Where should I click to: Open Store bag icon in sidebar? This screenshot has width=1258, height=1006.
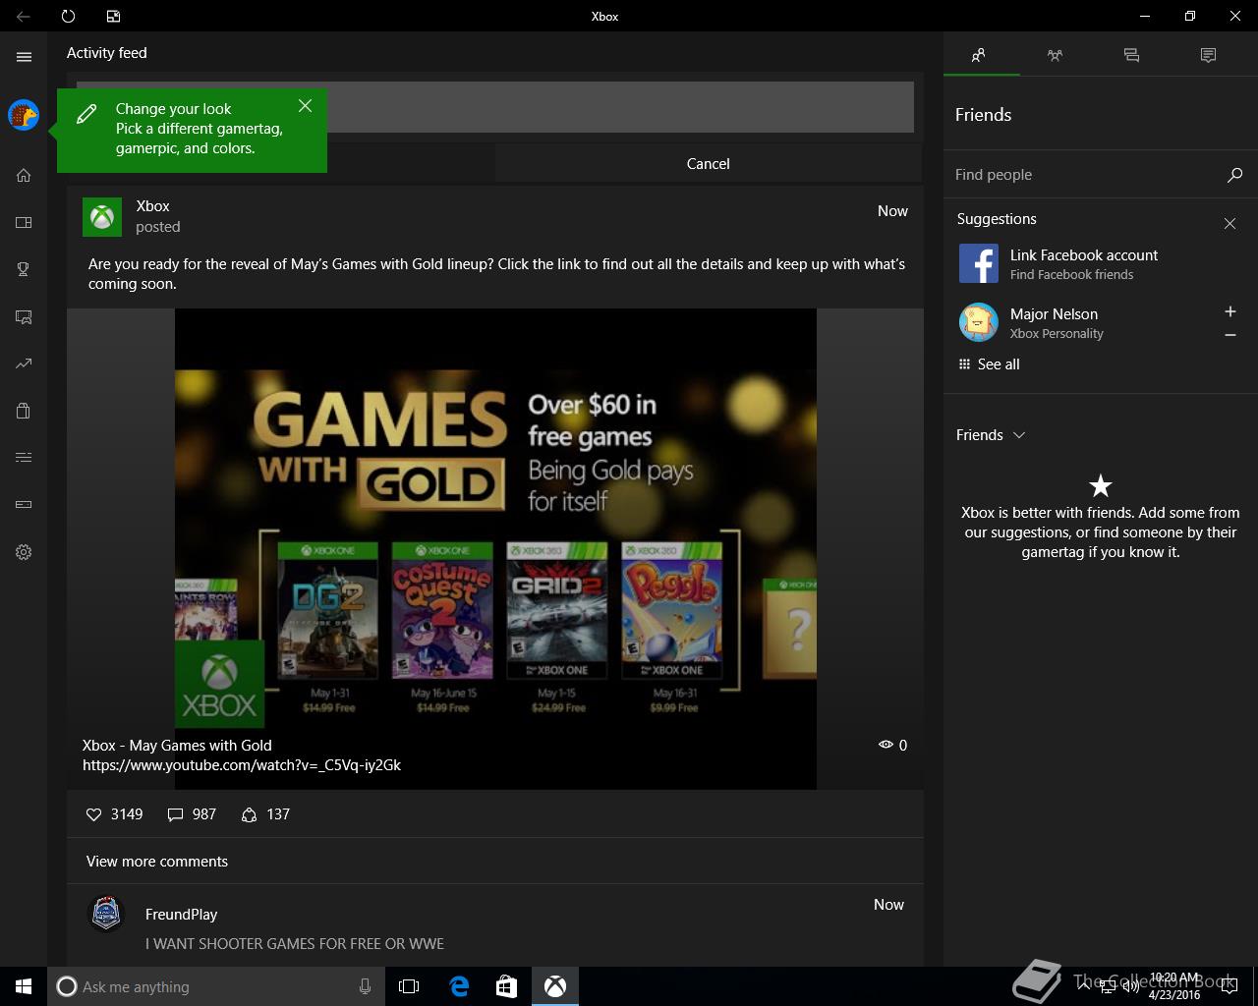[24, 411]
